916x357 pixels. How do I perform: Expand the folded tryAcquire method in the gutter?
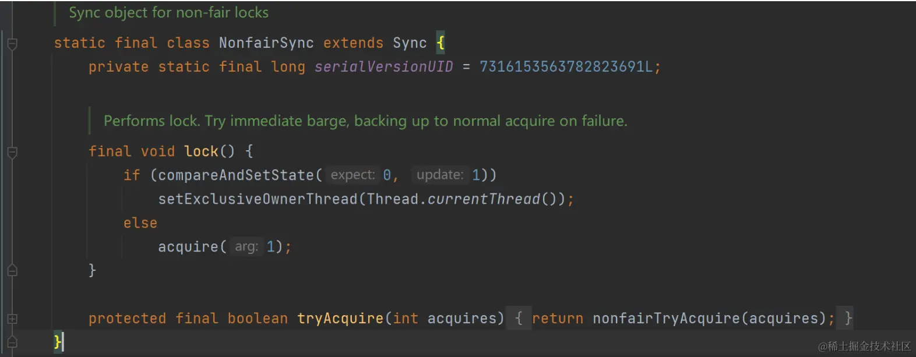point(12,319)
